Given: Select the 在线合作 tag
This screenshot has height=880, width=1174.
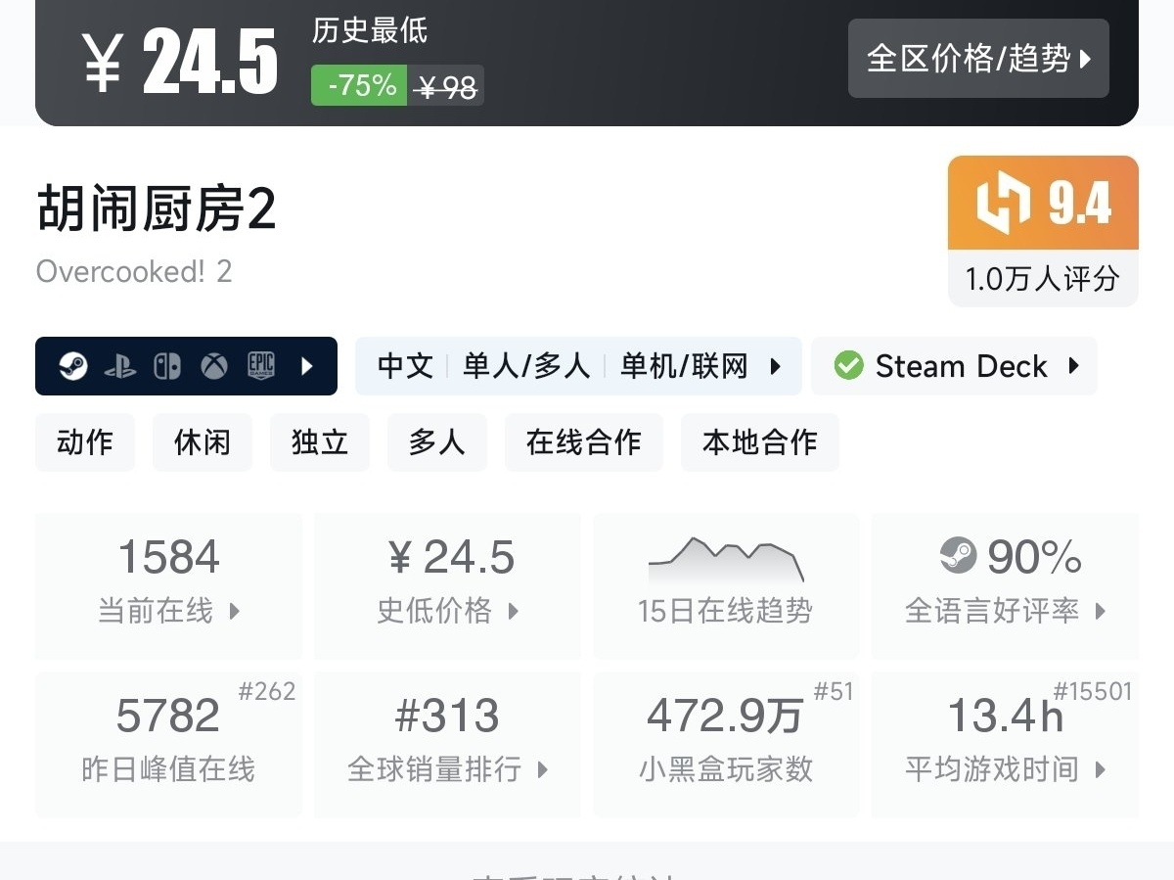Looking at the screenshot, I should click(584, 442).
